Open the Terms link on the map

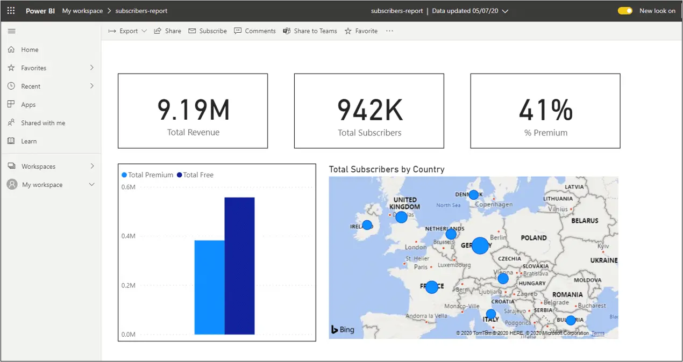point(597,333)
